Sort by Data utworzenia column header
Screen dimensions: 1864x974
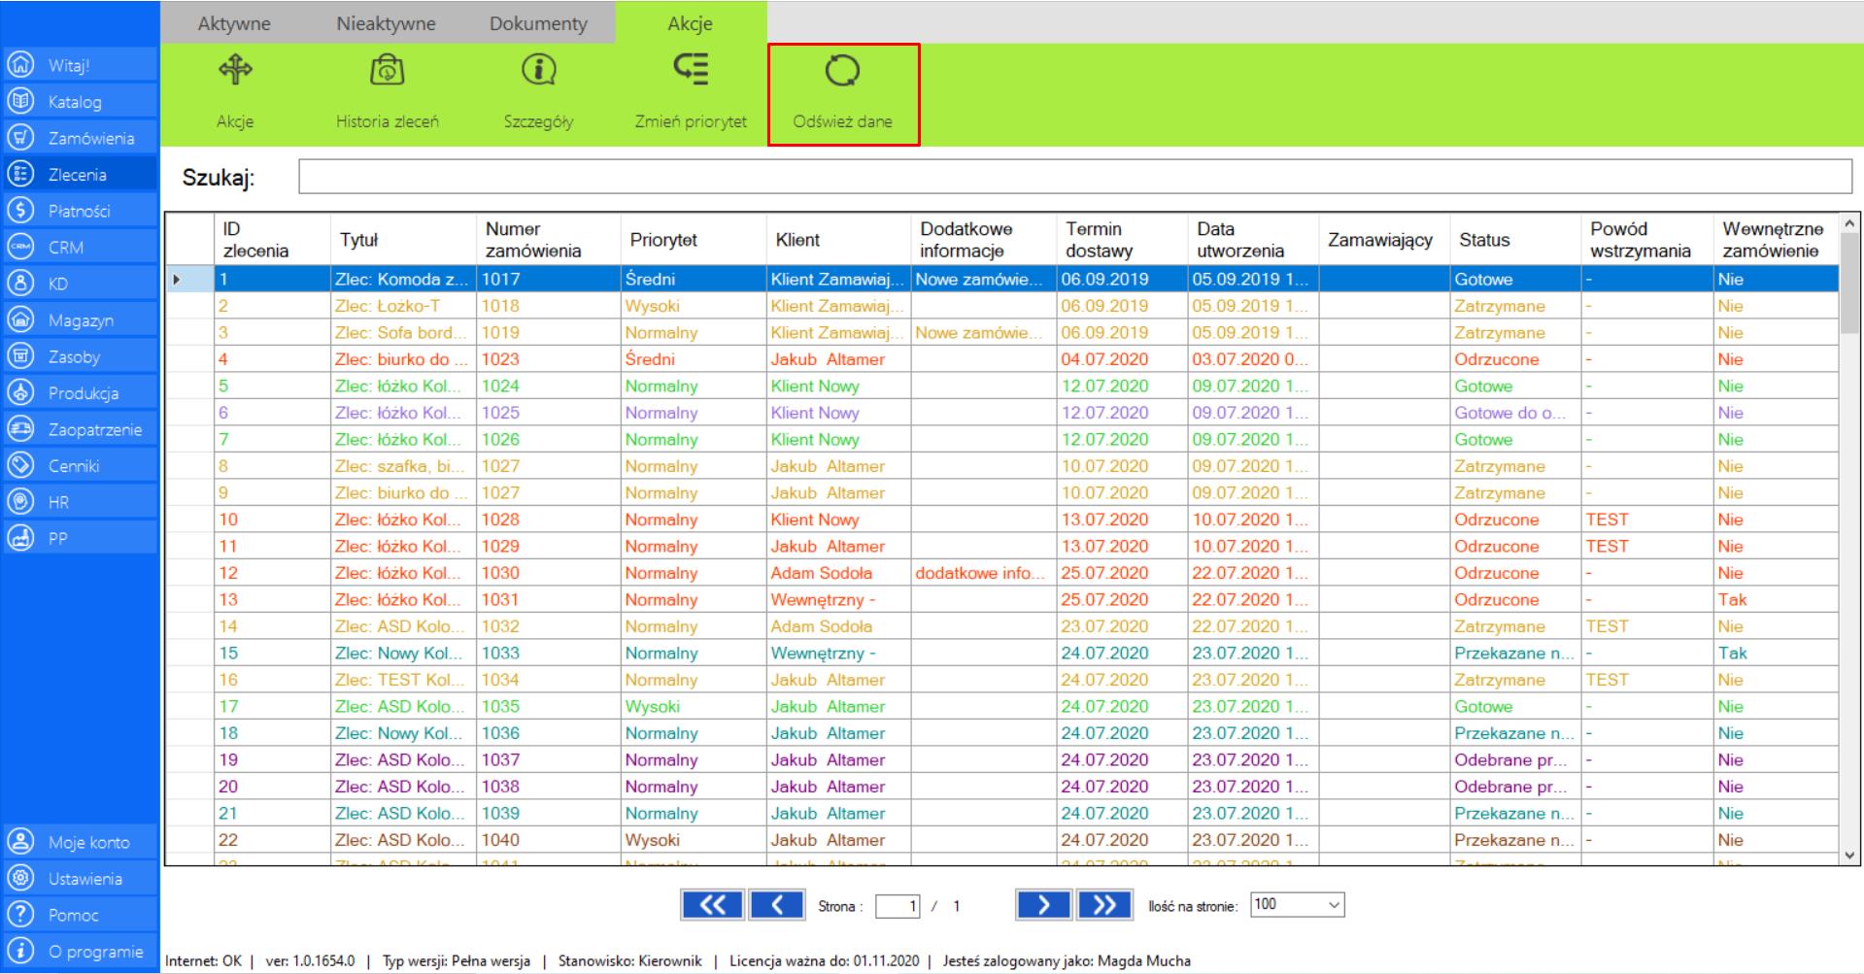pyautogui.click(x=1253, y=240)
